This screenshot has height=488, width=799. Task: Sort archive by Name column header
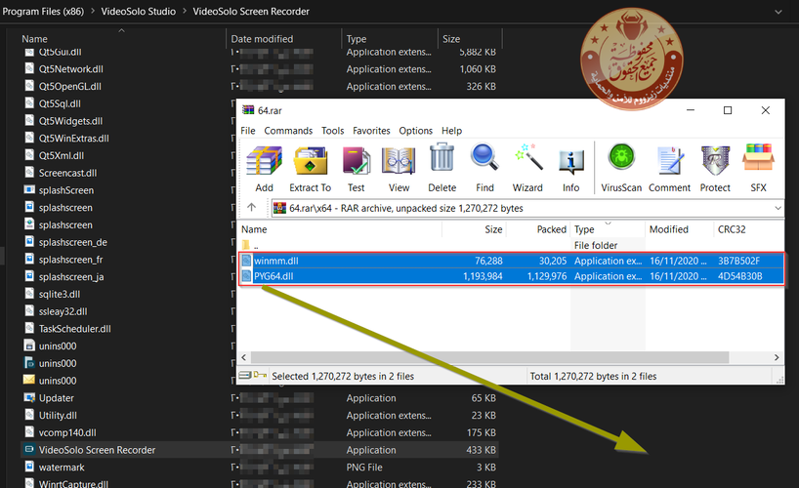click(340, 229)
